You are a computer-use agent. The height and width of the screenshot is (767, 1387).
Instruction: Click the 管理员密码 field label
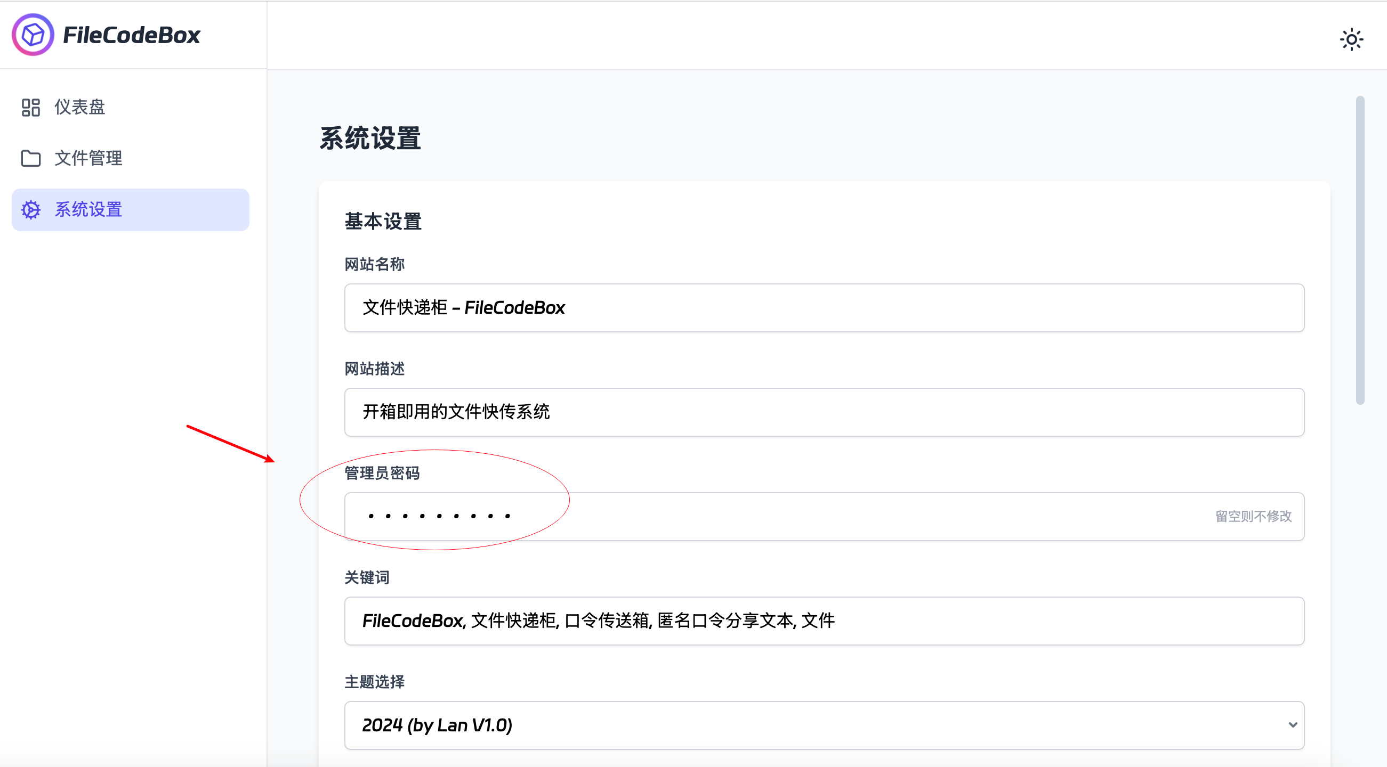point(382,474)
